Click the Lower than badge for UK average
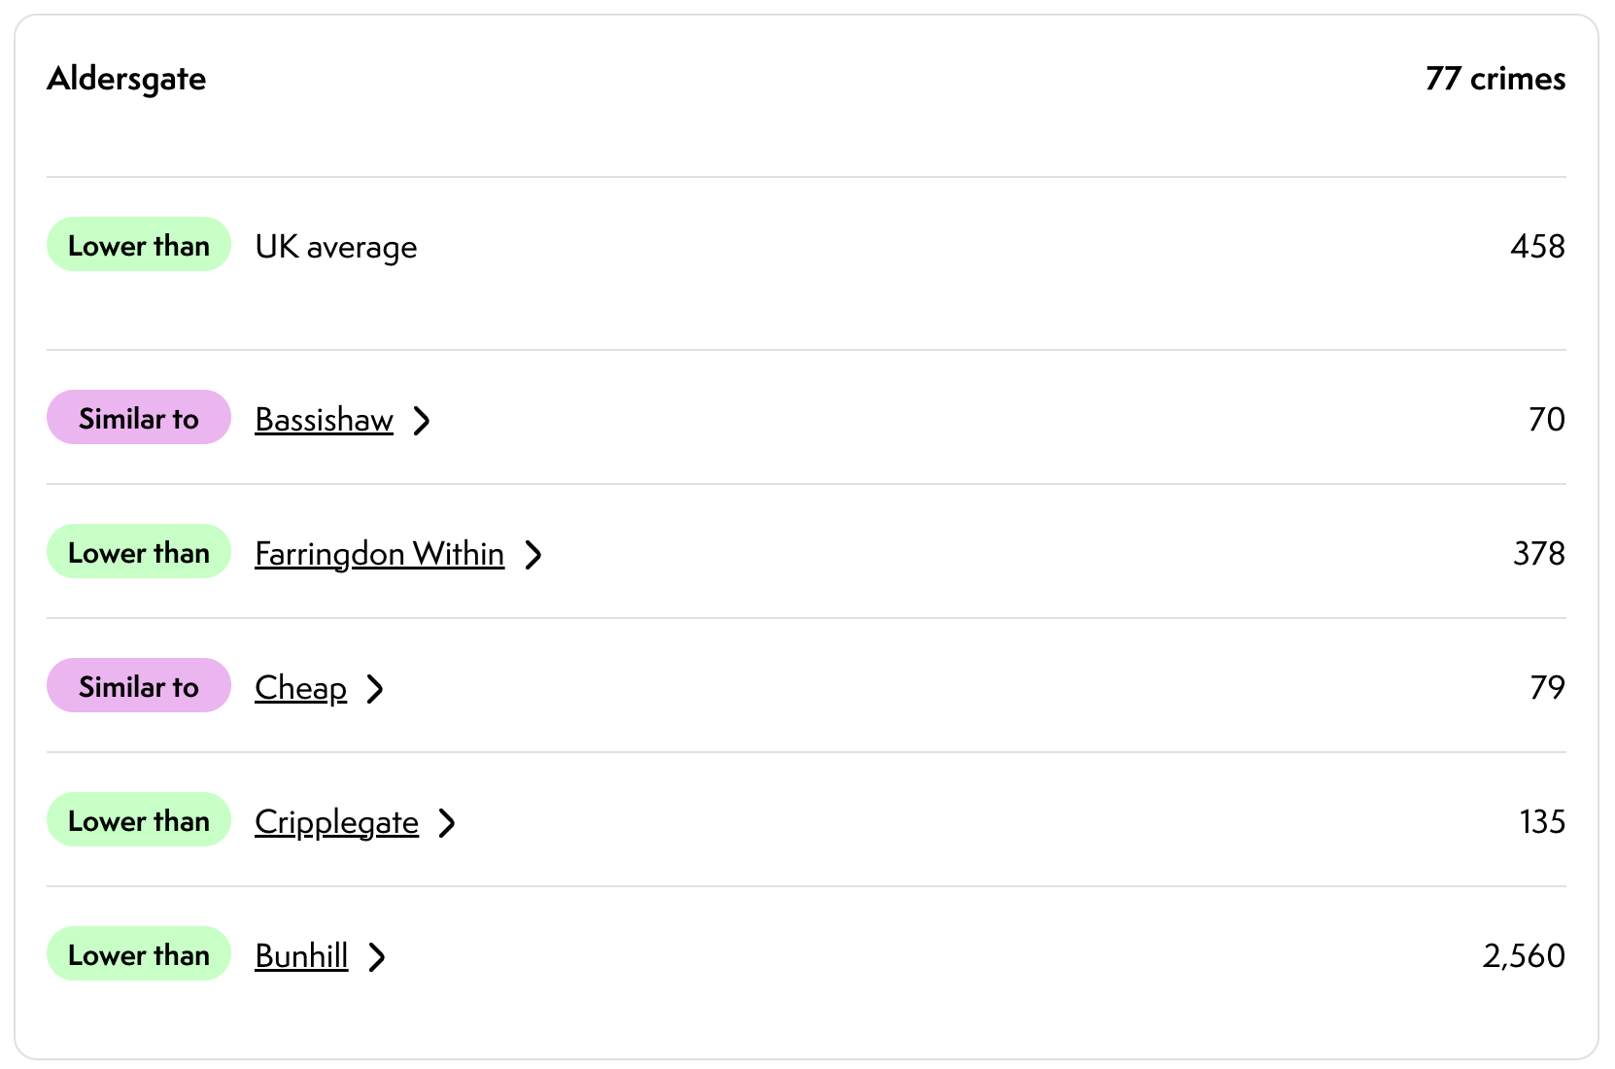Viewport: 1615px width, 1069px height. pos(139,246)
